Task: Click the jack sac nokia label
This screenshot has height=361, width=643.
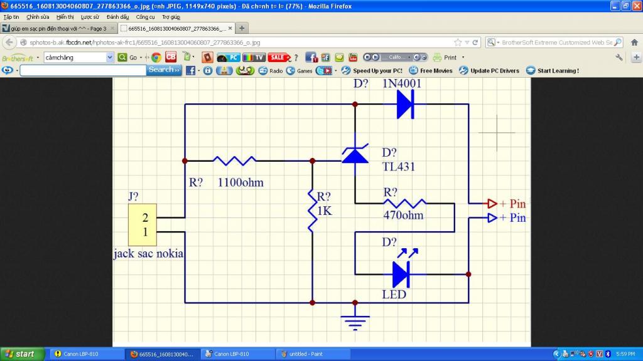Action: click(148, 253)
